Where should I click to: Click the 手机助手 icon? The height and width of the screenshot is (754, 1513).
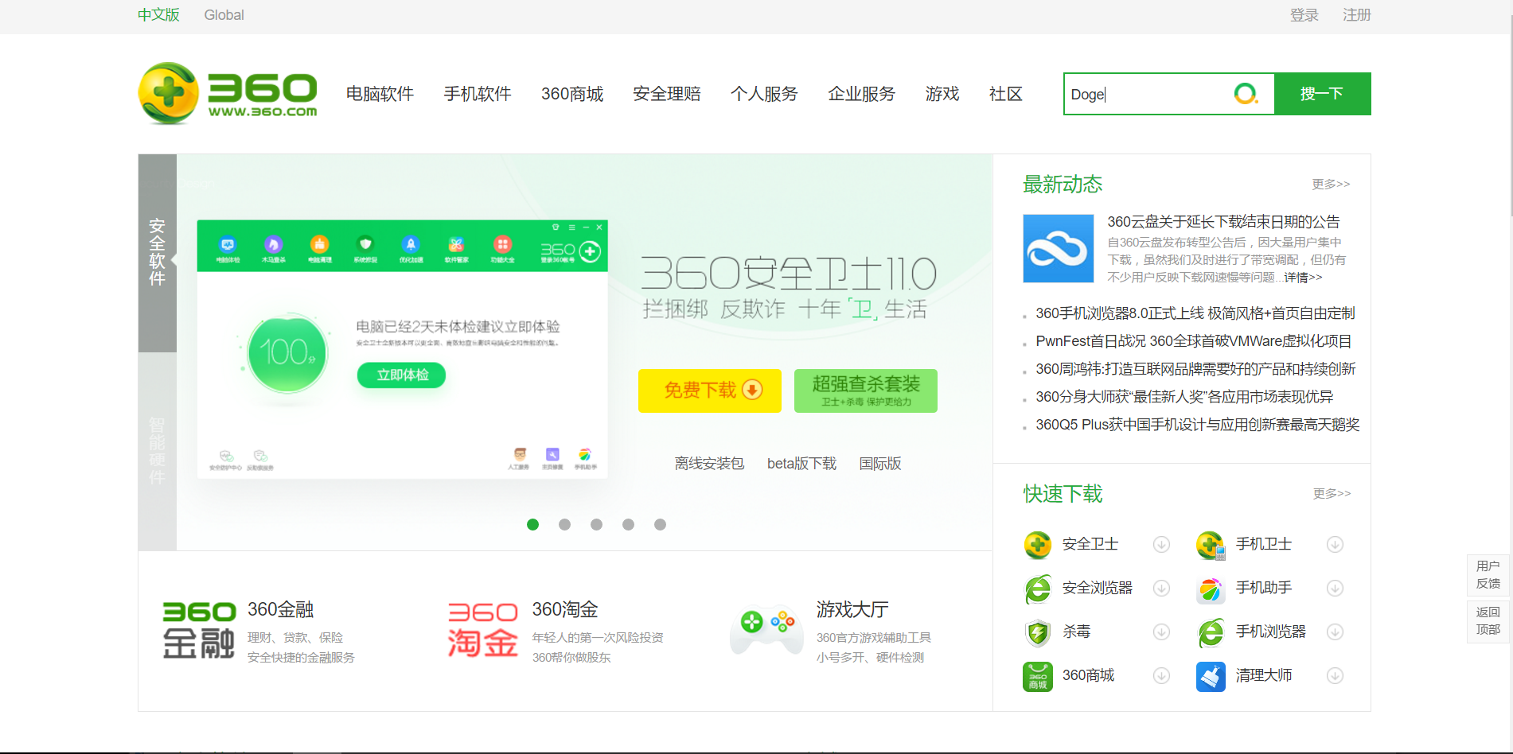(1211, 589)
